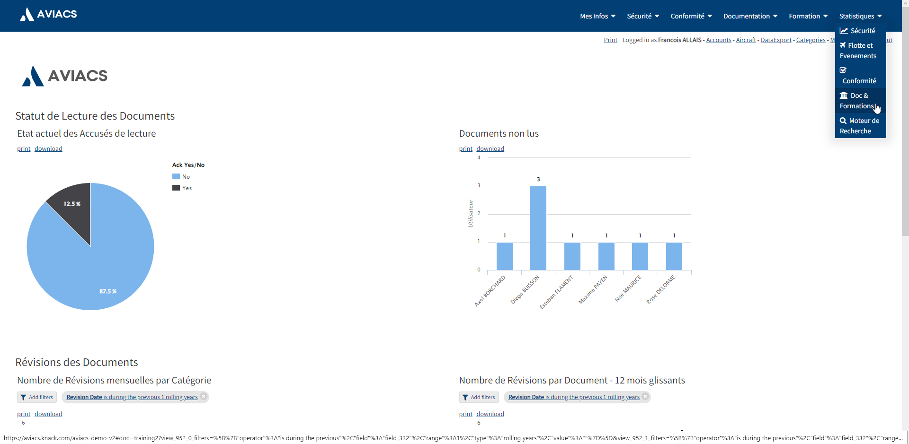Click the magnifier icon beside Moteur de
The width and height of the screenshot is (909, 444).
[x=843, y=121]
